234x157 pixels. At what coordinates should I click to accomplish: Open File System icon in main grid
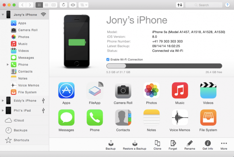[208, 118]
